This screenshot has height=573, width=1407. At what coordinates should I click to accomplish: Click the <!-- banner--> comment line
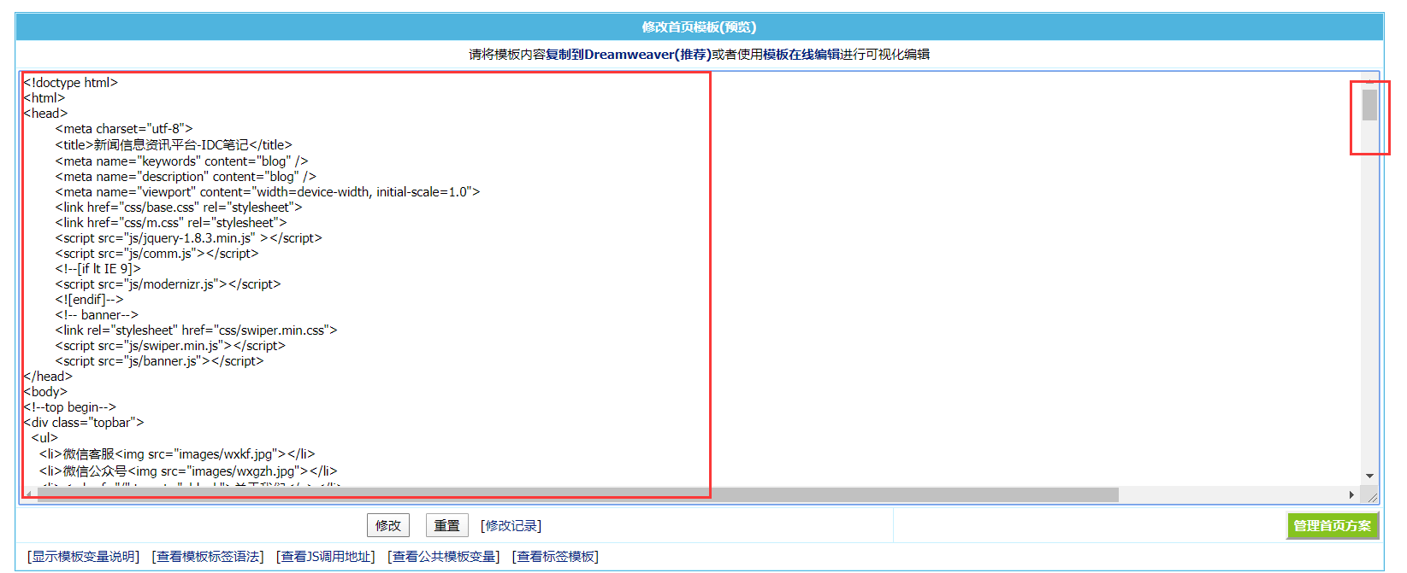pos(97,315)
